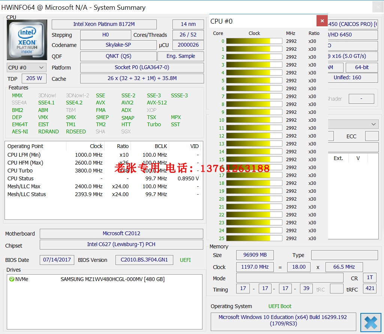Click the Windows 10 Education OS field
The height and width of the screenshot is (334, 384).
(x=283, y=321)
